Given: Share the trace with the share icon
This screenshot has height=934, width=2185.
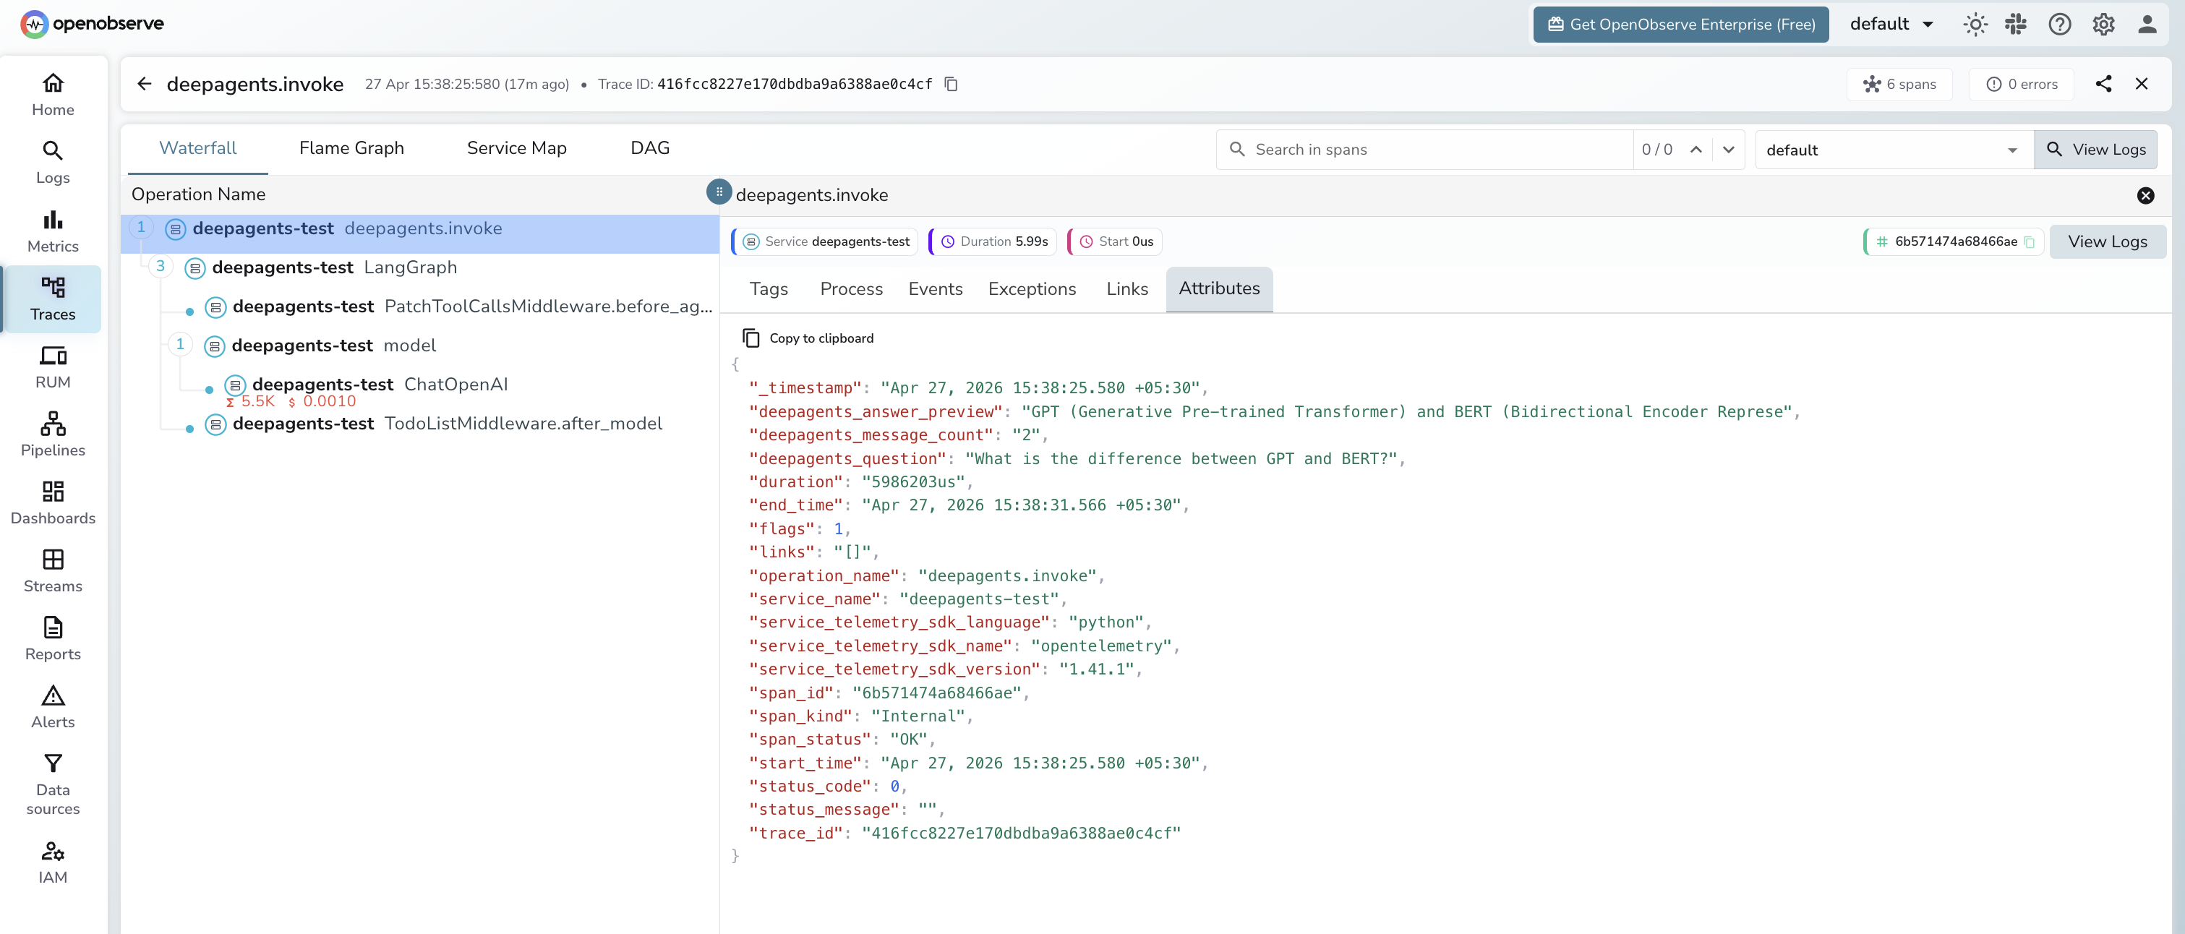Looking at the screenshot, I should click(x=2105, y=84).
